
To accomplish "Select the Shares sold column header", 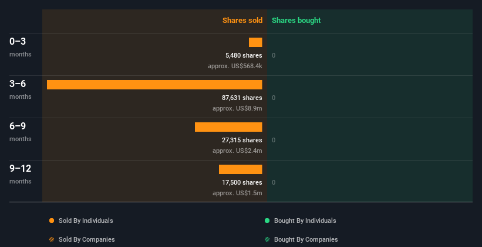I will (242, 21).
